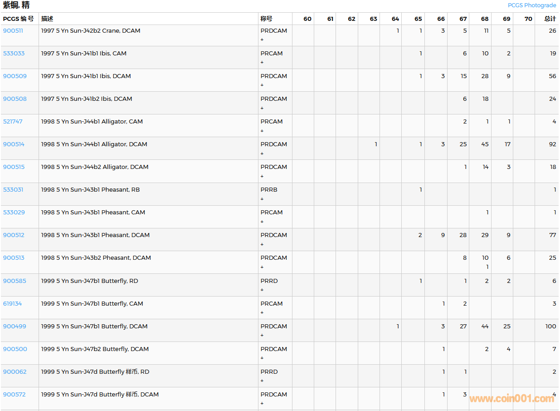This screenshot has width=560, height=411.
Task: Click PCGS number 533033
Action: point(14,54)
